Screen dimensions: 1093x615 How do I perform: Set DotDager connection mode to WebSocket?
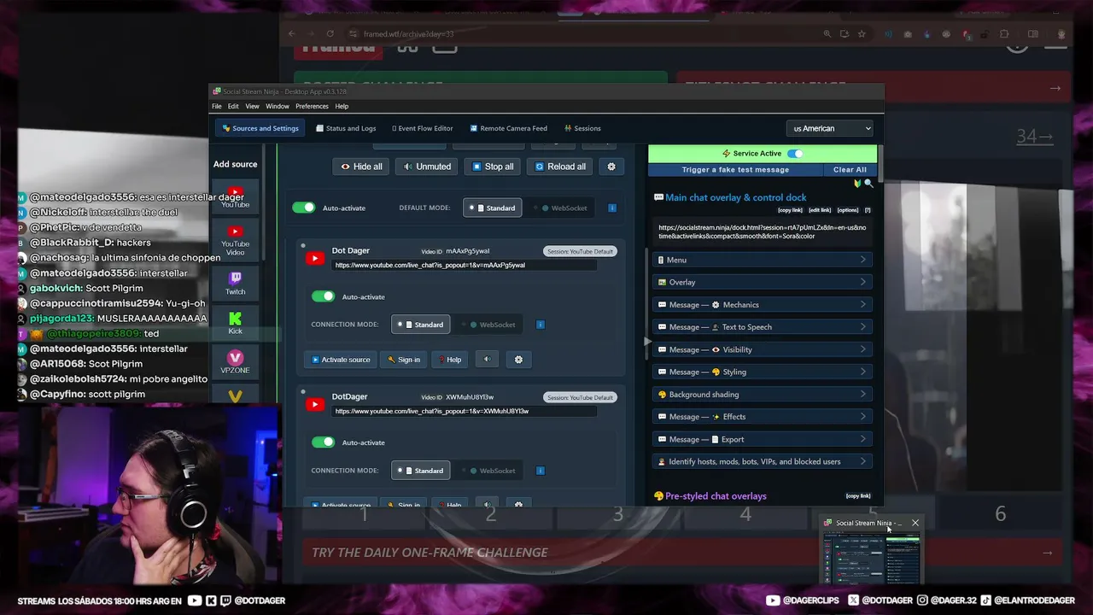(x=492, y=471)
